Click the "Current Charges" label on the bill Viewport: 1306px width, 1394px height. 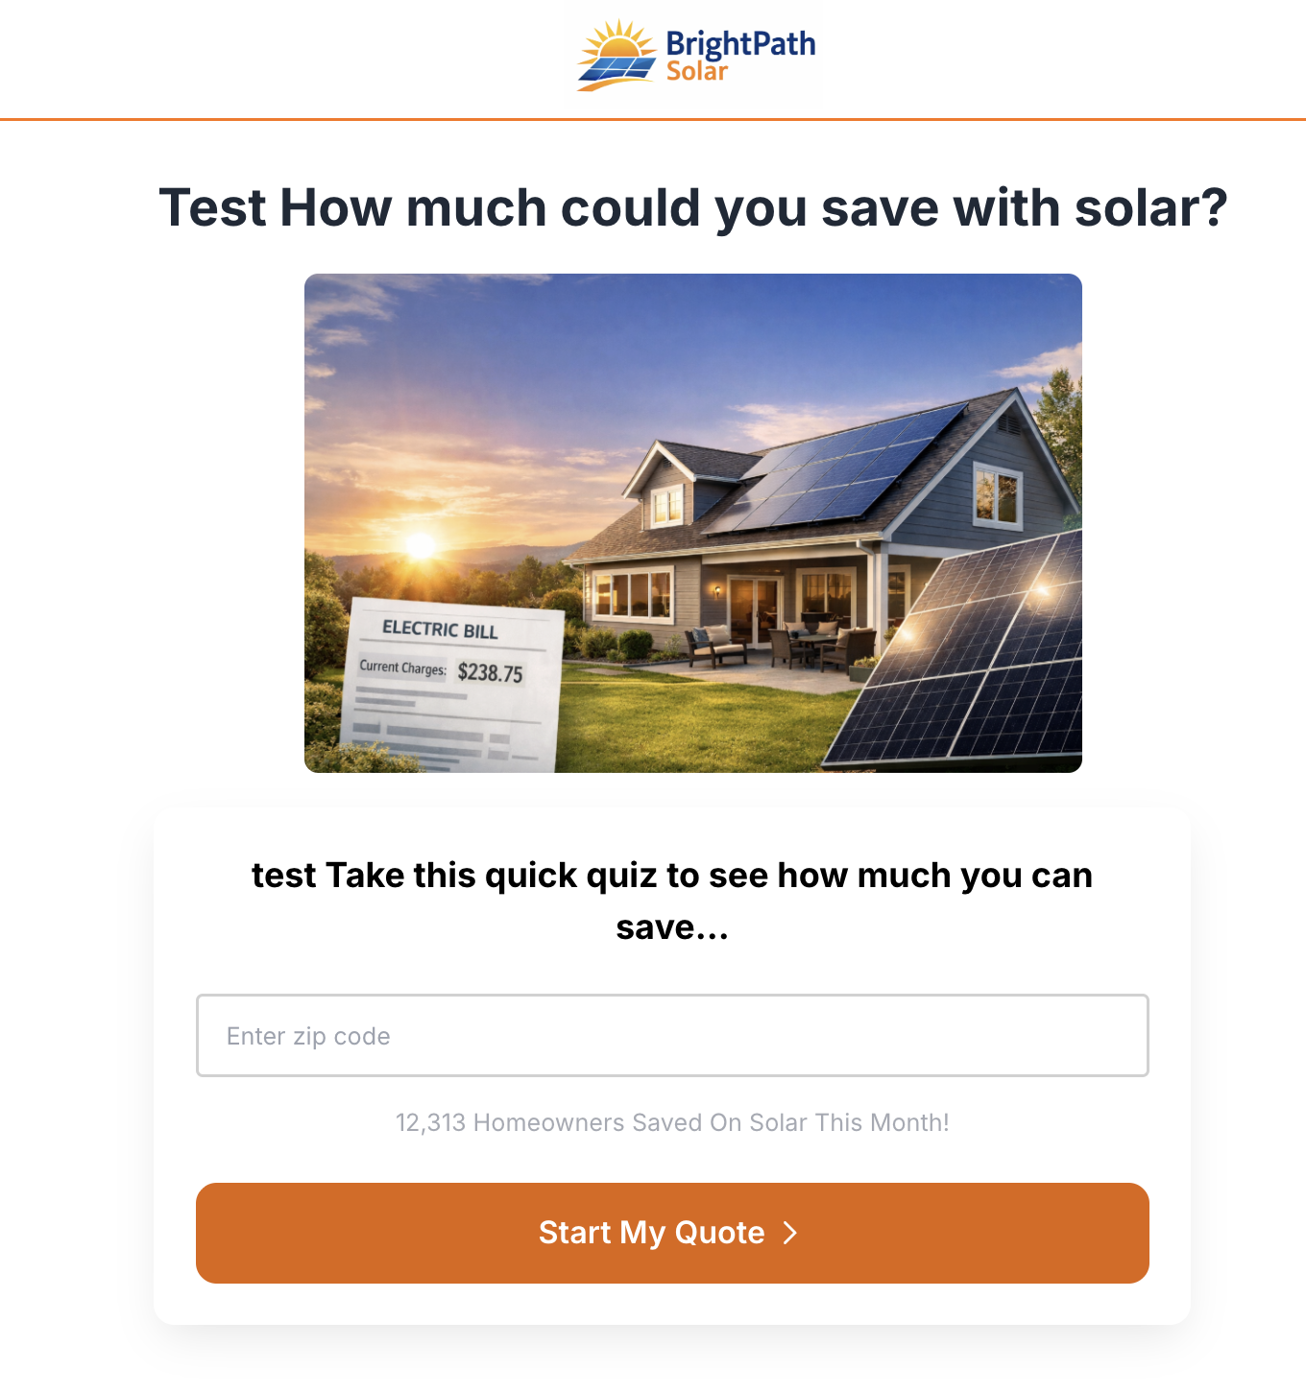(x=402, y=667)
